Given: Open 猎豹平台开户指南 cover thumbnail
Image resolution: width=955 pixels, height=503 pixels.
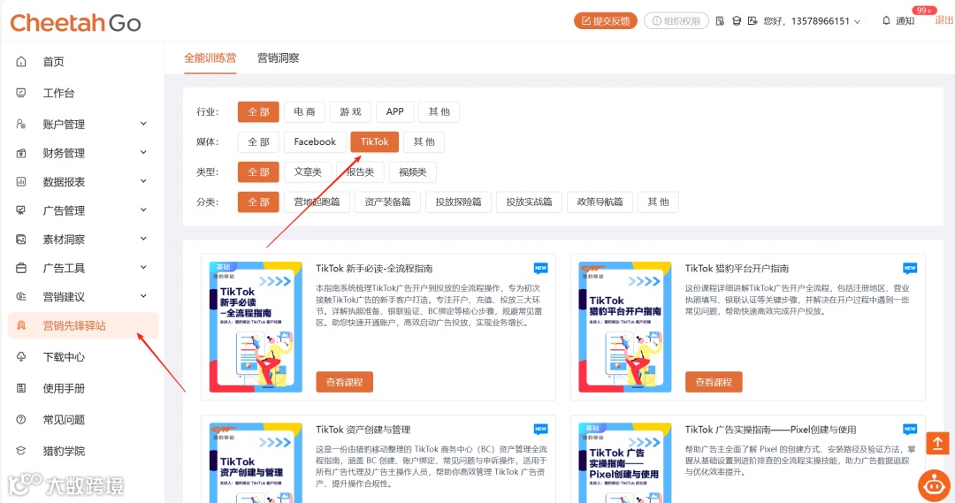Looking at the screenshot, I should click(x=625, y=327).
